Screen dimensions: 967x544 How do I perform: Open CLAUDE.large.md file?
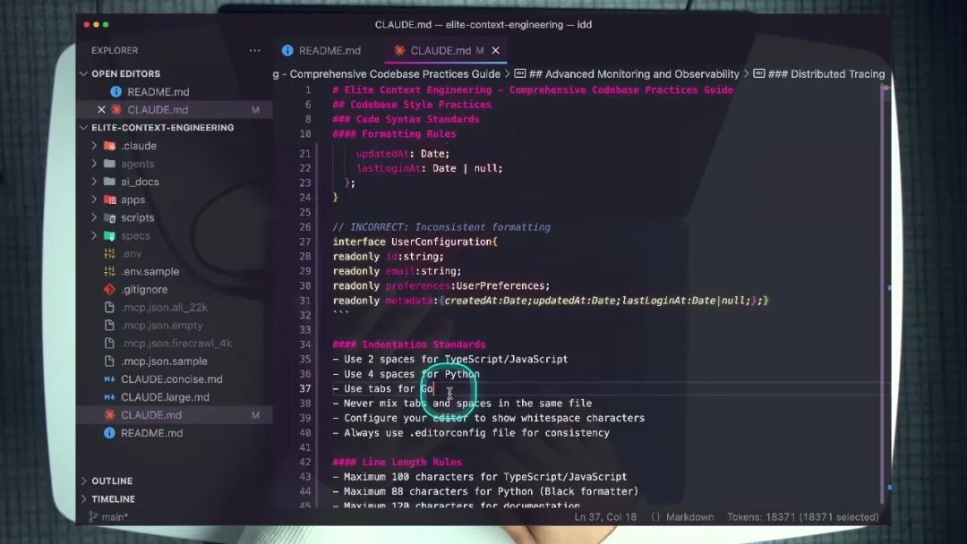coord(165,396)
